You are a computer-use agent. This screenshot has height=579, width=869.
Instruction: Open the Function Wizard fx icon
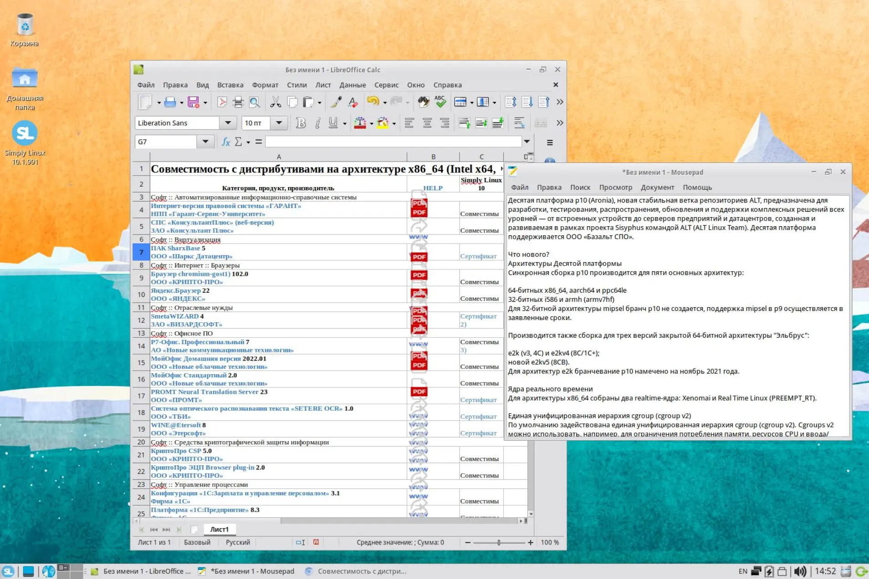tap(225, 142)
